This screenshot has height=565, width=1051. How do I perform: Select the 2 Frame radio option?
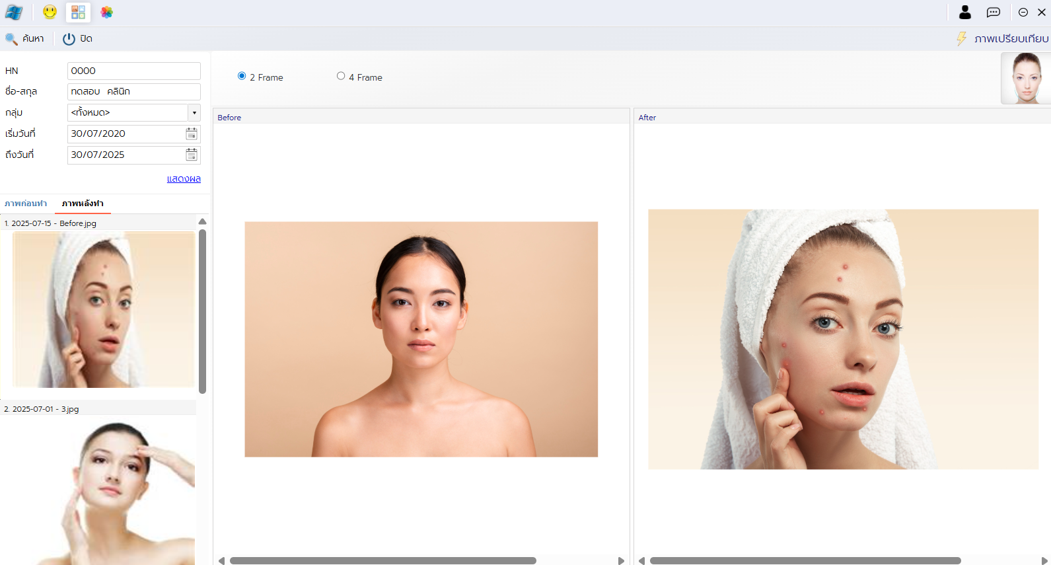[x=242, y=77]
